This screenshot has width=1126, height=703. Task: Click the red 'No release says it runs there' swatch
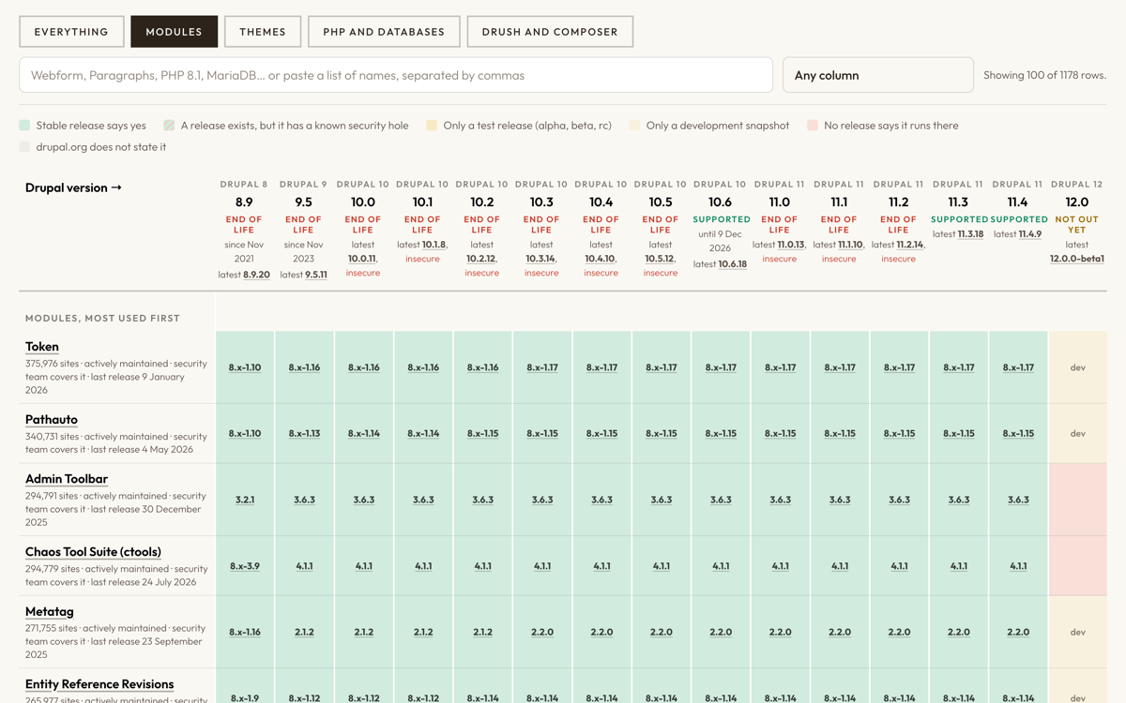coord(813,126)
